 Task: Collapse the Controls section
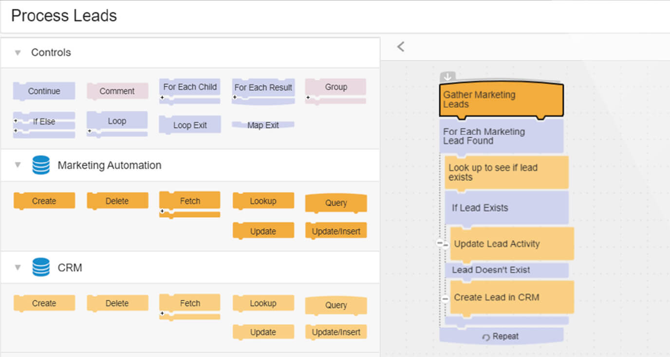18,53
